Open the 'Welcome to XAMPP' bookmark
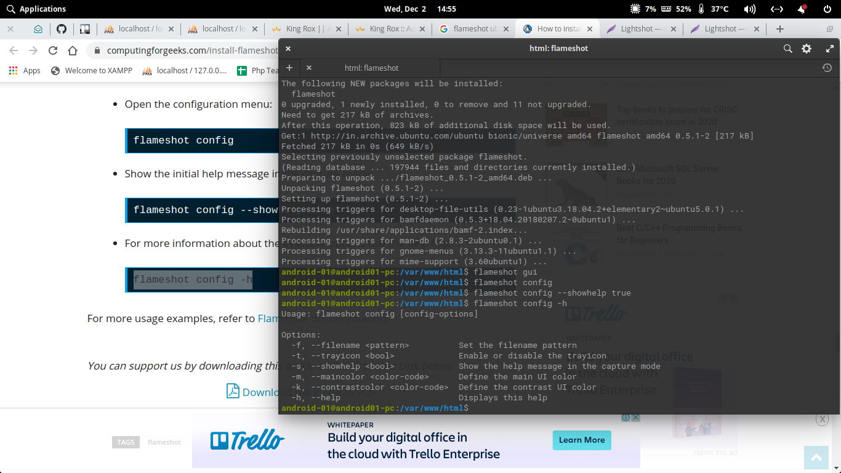Viewport: 841px width, 473px height. coord(91,71)
